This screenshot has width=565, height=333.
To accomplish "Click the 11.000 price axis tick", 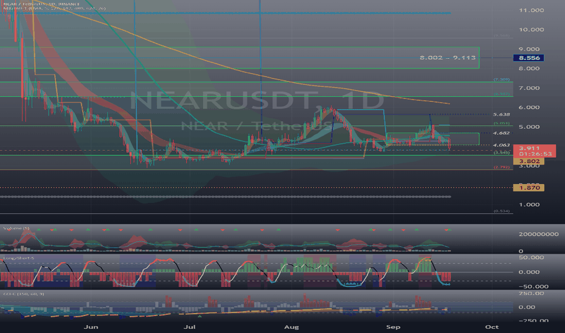I will [x=531, y=10].
